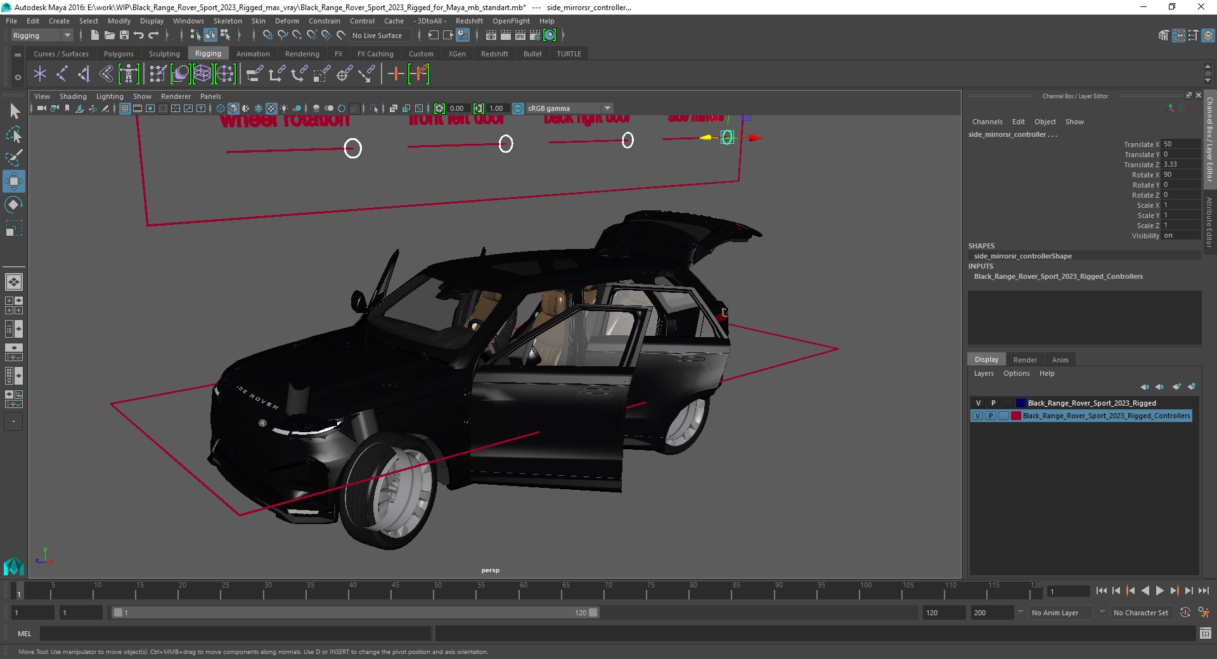
Task: Open the Redshift menu in the menu bar
Action: click(x=469, y=21)
